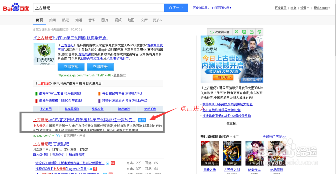Open the 上古世纪吧 百度贴吧 result
Screen dimensions: 336x174
pos(51,144)
